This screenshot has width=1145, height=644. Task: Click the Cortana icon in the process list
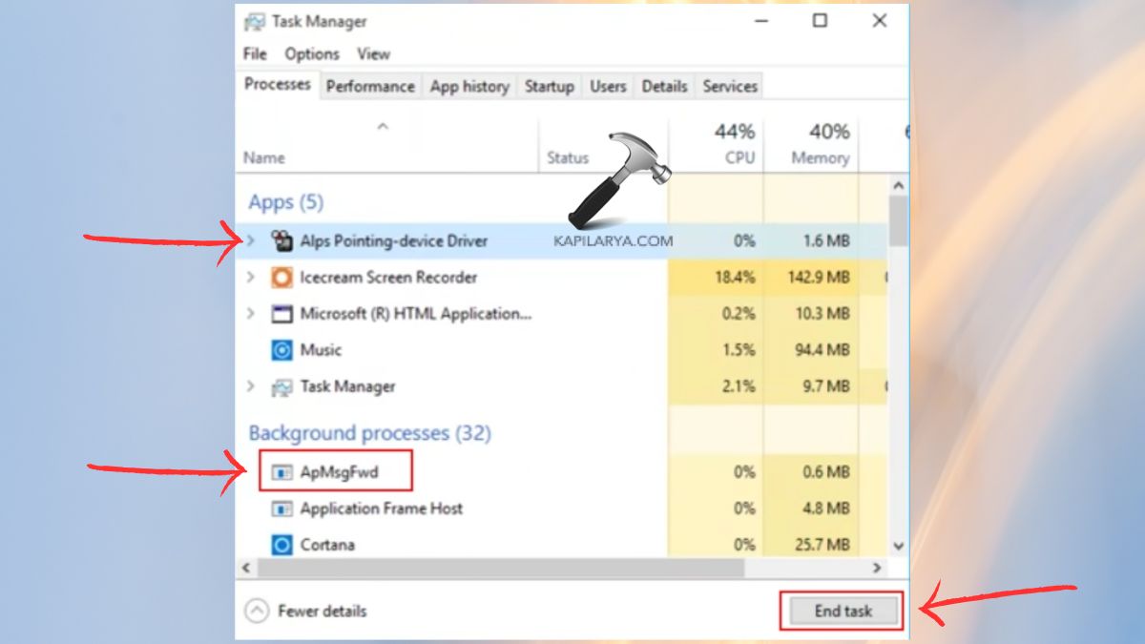281,545
